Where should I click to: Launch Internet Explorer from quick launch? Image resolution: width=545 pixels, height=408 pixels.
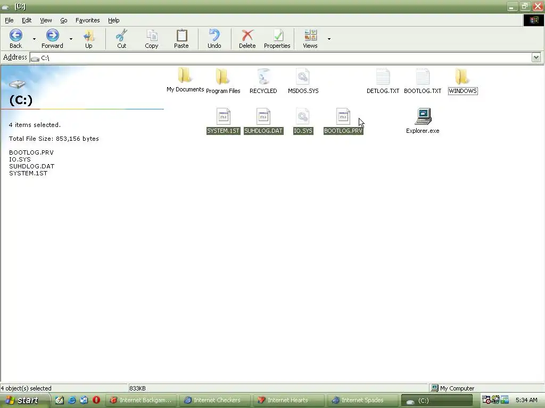(72, 400)
